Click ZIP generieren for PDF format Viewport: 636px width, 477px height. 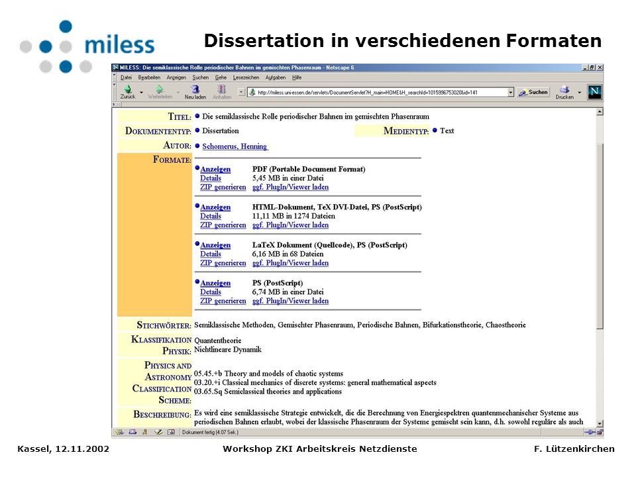[223, 187]
